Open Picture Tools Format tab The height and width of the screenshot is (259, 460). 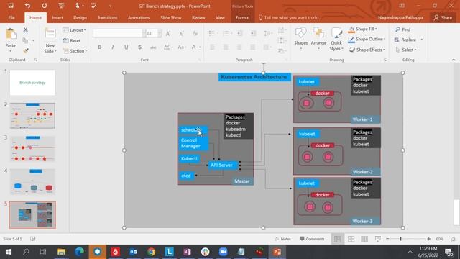click(243, 17)
